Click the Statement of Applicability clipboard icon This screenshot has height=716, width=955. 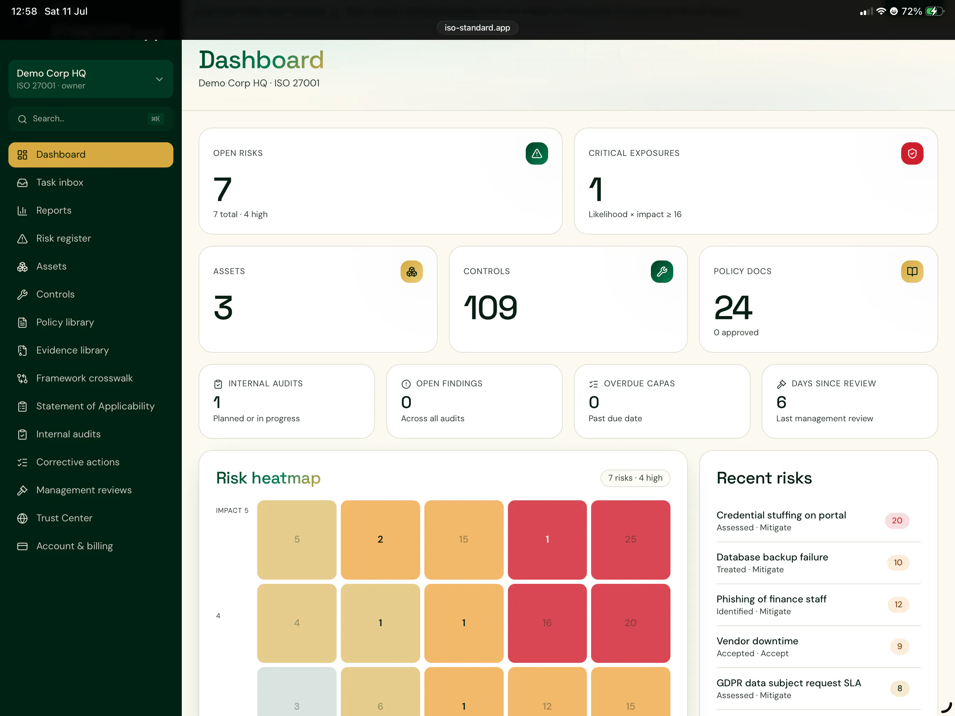[22, 406]
